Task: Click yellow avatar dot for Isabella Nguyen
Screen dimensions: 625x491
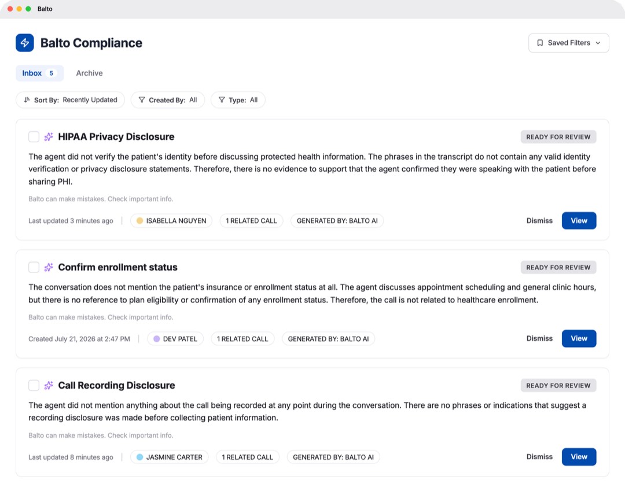Action: click(x=139, y=220)
